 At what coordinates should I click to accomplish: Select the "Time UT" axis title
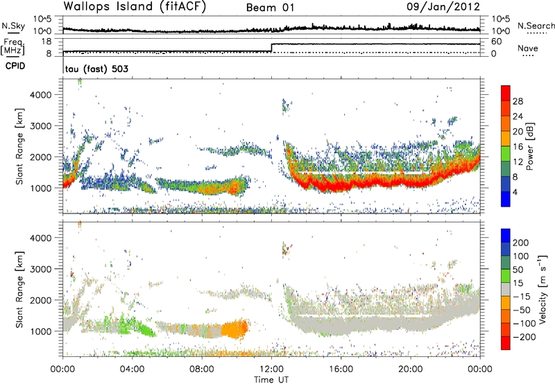271,380
